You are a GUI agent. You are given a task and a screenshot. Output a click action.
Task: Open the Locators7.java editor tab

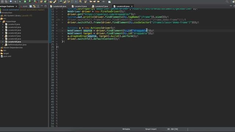pos(100,7)
